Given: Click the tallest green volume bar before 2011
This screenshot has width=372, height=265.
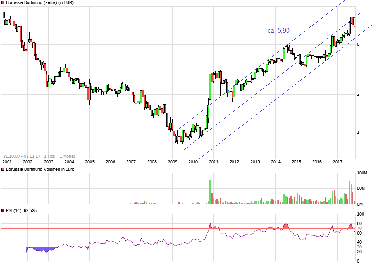Looking at the screenshot, I should [210, 192].
